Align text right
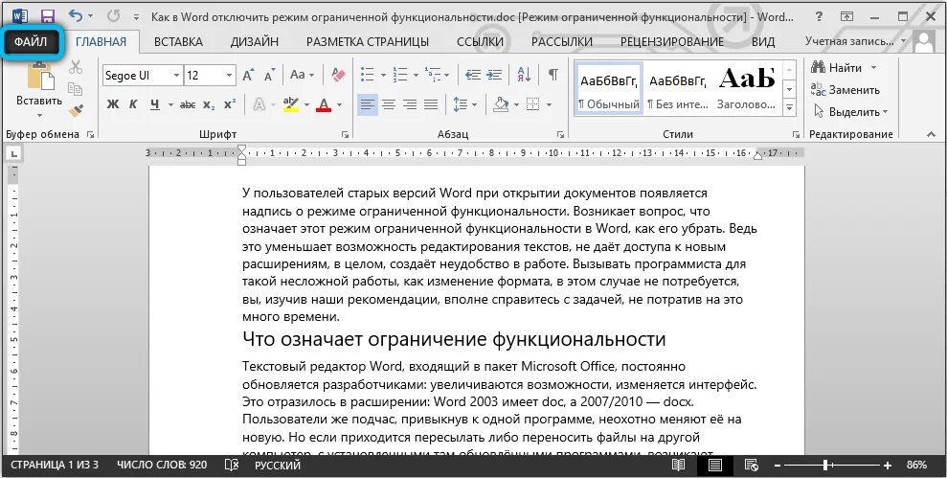This screenshot has height=478, width=947. (410, 104)
